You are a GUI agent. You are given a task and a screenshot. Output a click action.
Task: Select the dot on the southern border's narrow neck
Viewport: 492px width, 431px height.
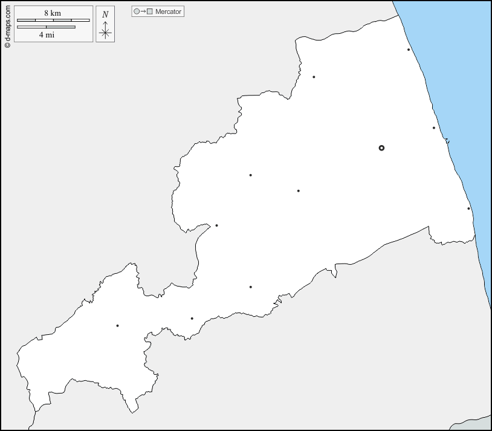192,319
